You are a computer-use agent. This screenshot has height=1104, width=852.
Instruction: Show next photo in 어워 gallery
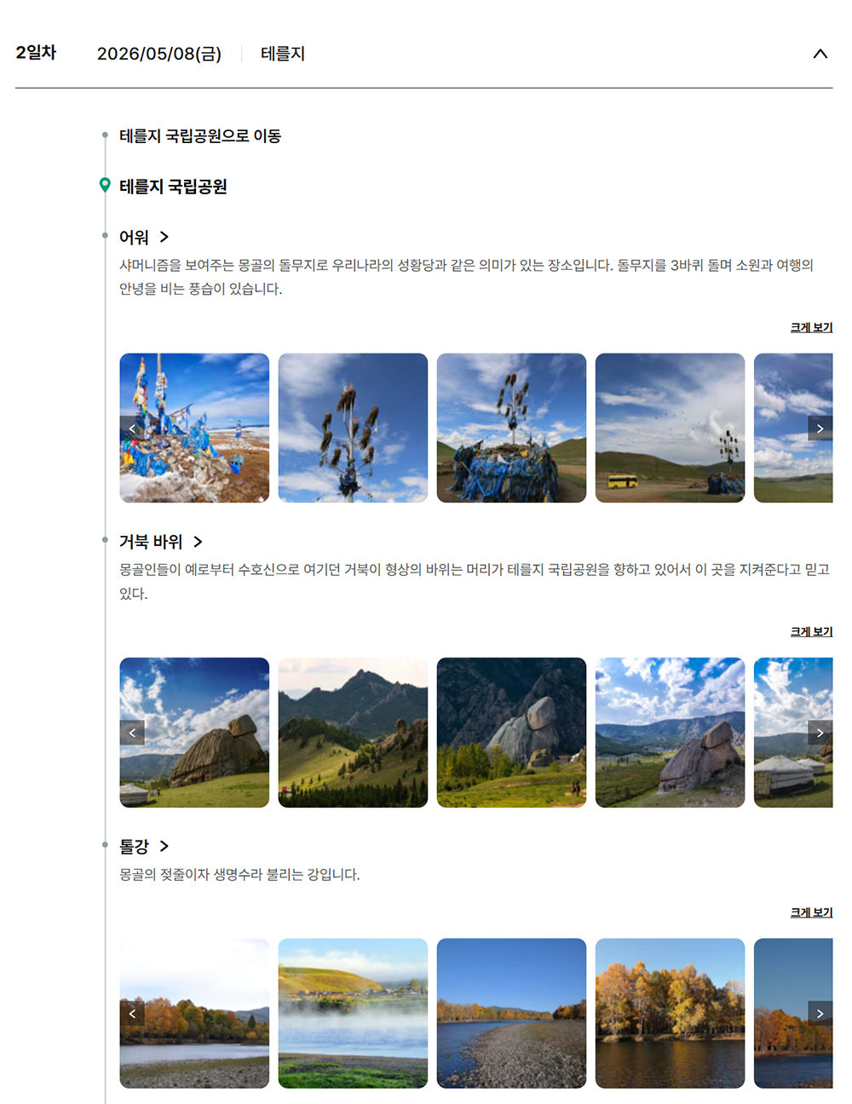pyautogui.click(x=820, y=428)
